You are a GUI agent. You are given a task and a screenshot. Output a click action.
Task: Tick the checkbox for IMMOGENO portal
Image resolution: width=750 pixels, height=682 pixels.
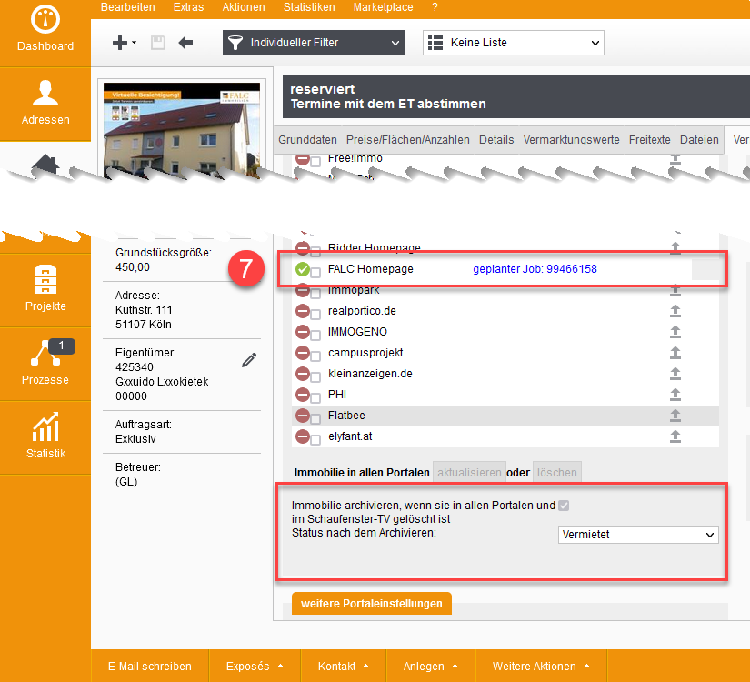315,333
